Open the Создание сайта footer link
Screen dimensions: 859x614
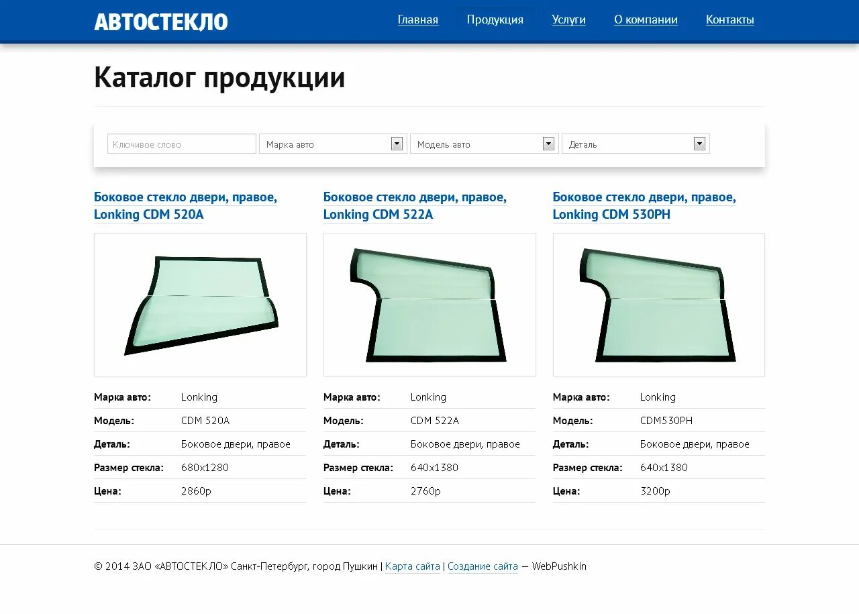tap(483, 566)
